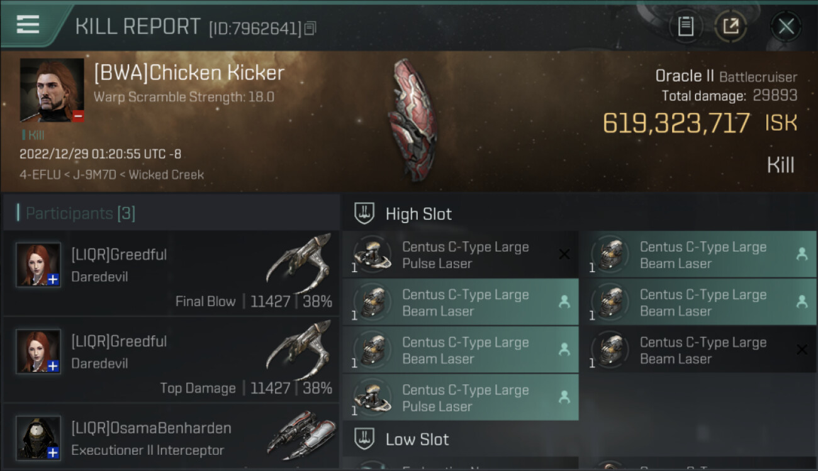818x471 pixels.
Task: Open the hamburger menu icon
Action: (x=28, y=24)
